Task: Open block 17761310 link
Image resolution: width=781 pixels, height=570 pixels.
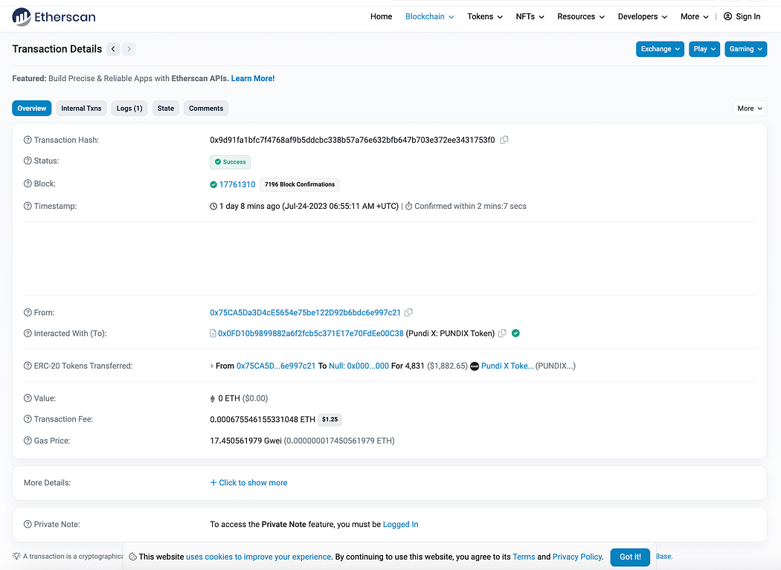Action: [237, 184]
